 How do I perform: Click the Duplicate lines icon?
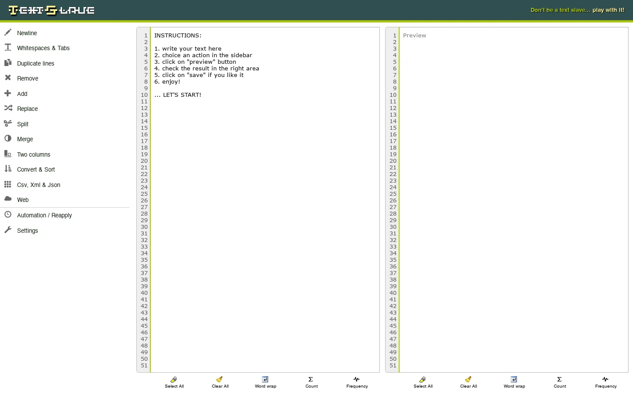point(8,63)
